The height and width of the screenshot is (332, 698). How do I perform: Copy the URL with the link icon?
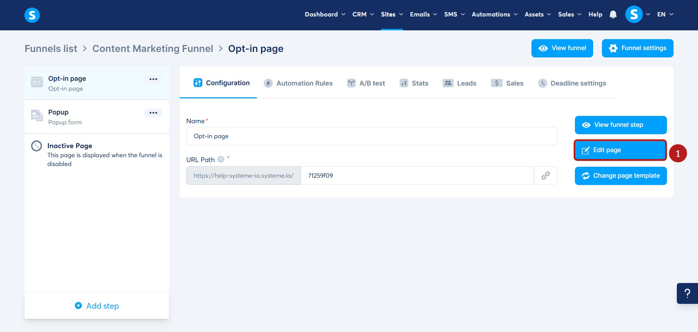pos(546,176)
